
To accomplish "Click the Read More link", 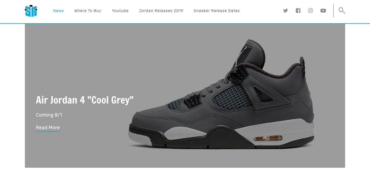I will point(48,128).
